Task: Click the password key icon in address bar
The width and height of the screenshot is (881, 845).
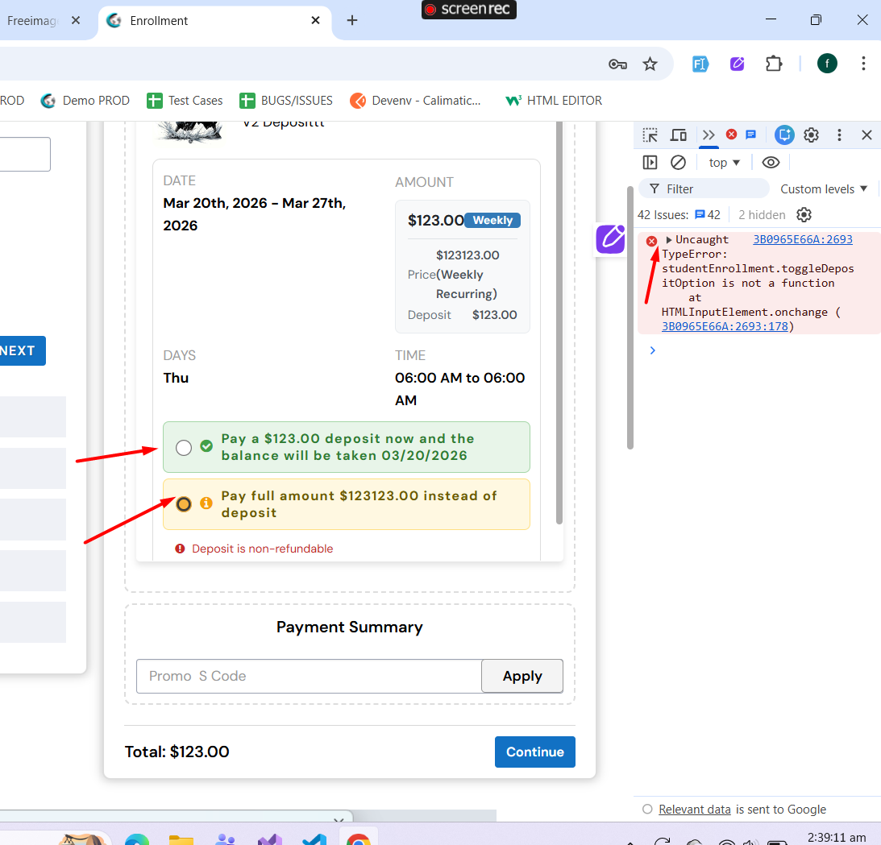Action: click(617, 64)
